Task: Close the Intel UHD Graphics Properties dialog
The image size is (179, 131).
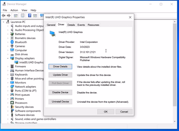Action: [130, 17]
